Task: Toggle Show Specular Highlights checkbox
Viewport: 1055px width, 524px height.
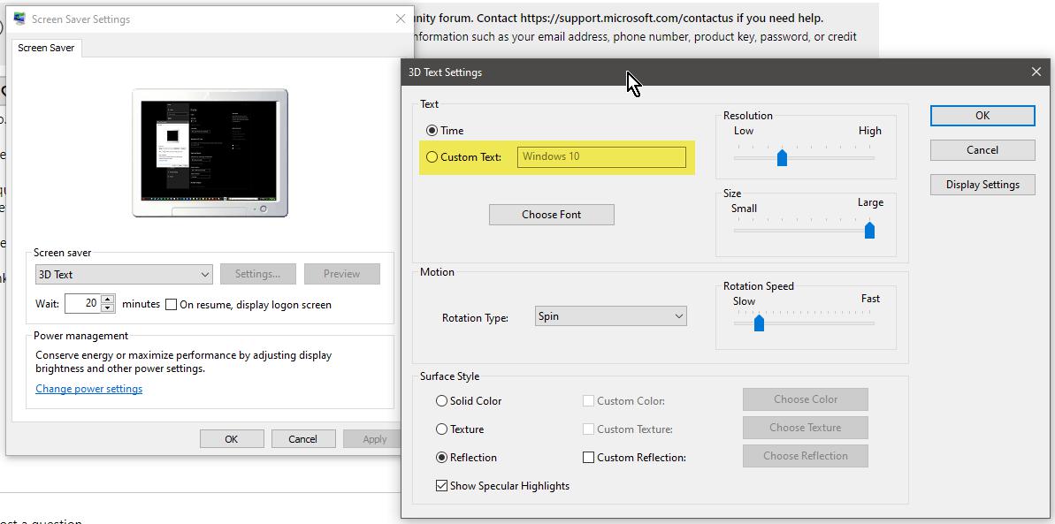Action: (x=441, y=486)
